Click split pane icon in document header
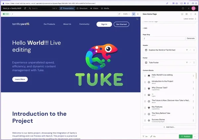 point(187,14)
